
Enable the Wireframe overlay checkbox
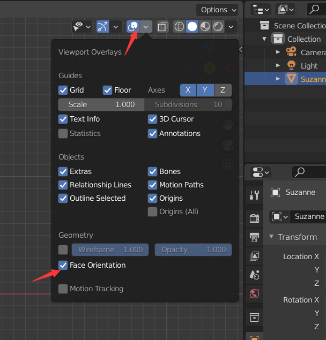(x=63, y=250)
